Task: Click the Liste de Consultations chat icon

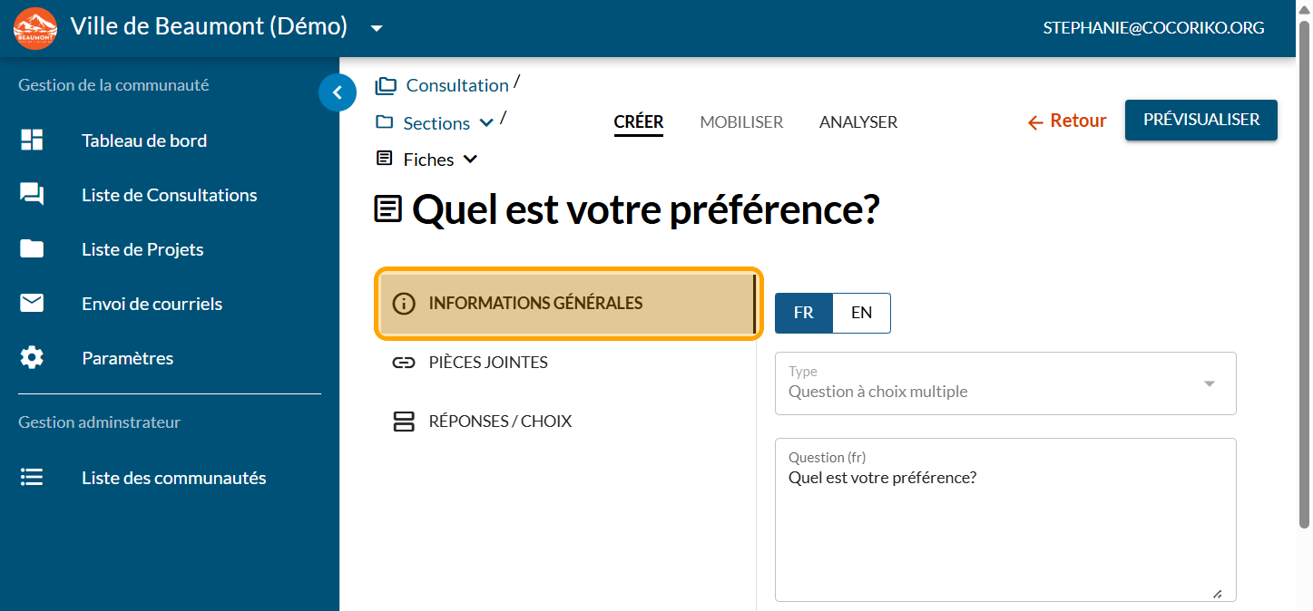Action: [32, 195]
